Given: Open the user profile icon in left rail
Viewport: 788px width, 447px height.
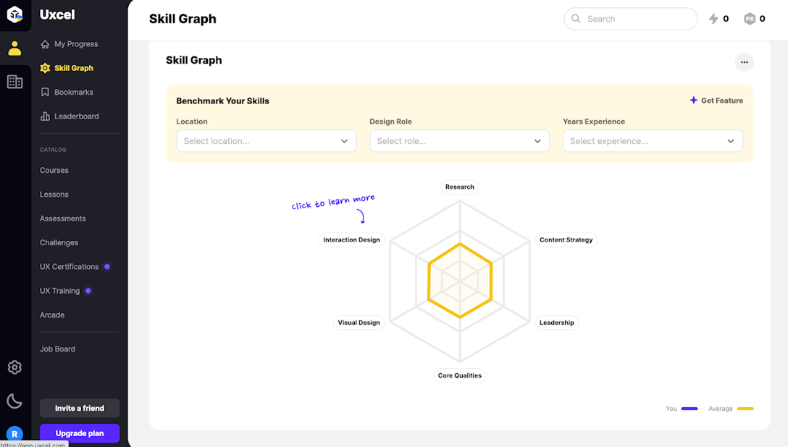Looking at the screenshot, I should click(14, 48).
